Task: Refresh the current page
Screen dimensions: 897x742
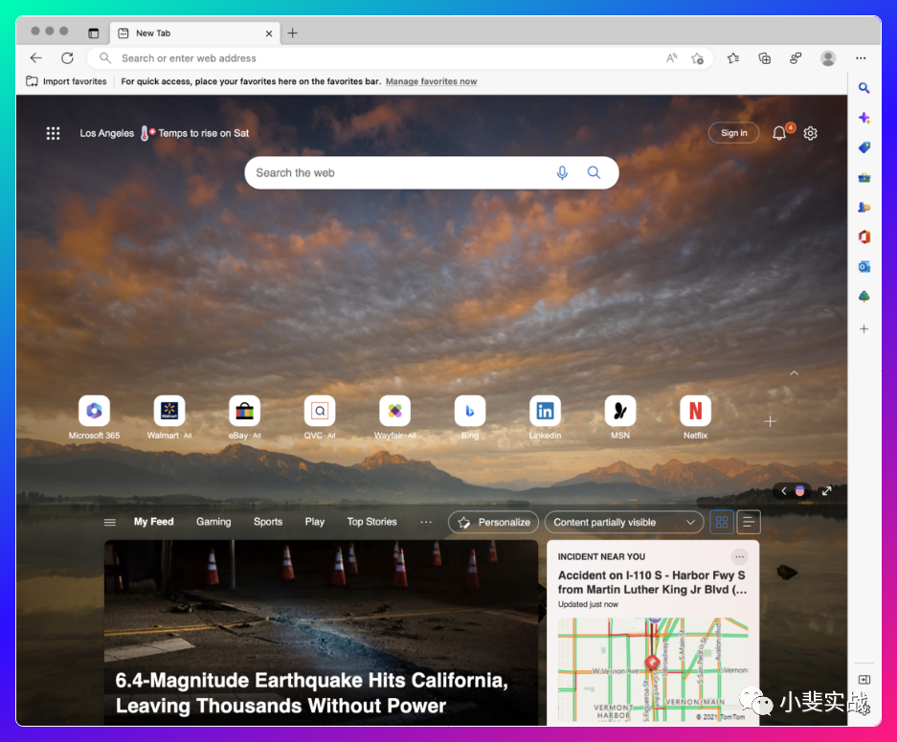Action: click(x=68, y=57)
